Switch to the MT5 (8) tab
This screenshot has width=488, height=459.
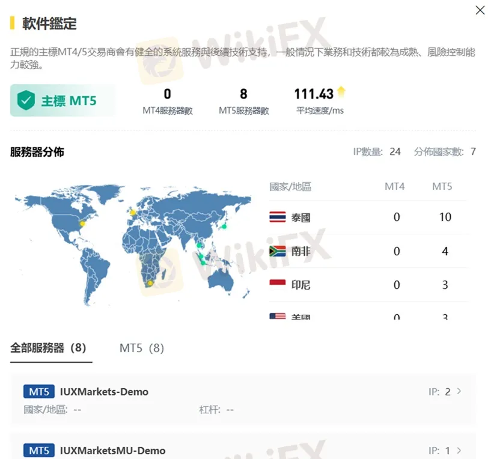141,347
